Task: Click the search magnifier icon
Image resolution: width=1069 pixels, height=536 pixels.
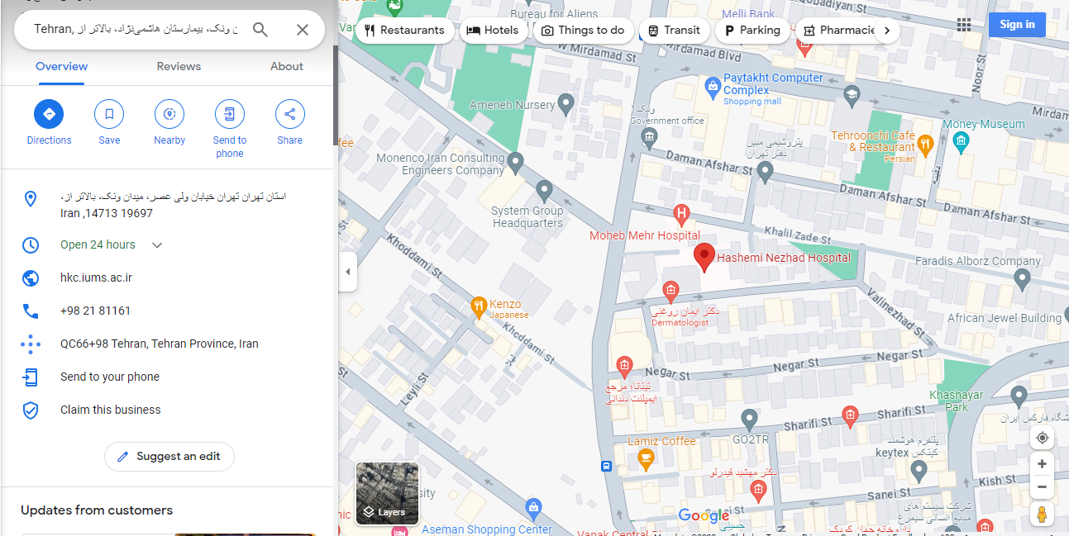Action: (260, 30)
